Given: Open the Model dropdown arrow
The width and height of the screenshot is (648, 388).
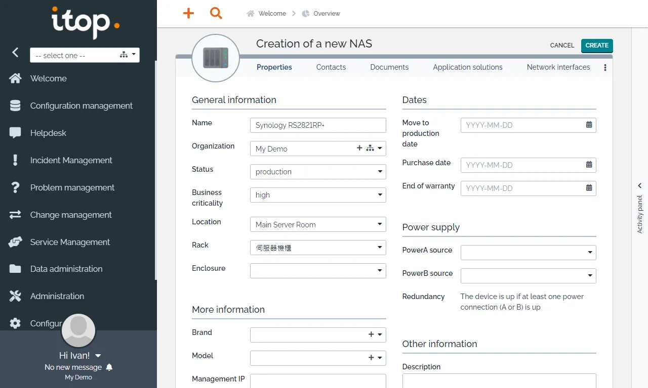Looking at the screenshot, I should click(x=380, y=358).
